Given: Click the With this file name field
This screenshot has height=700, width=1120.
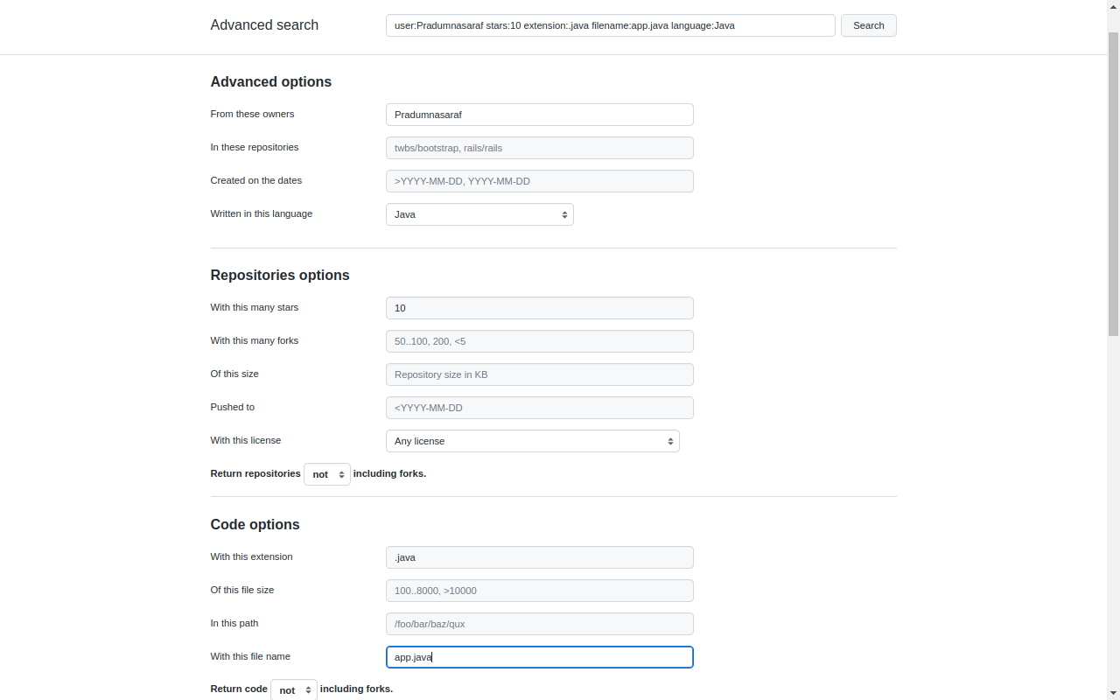Looking at the screenshot, I should tap(539, 657).
